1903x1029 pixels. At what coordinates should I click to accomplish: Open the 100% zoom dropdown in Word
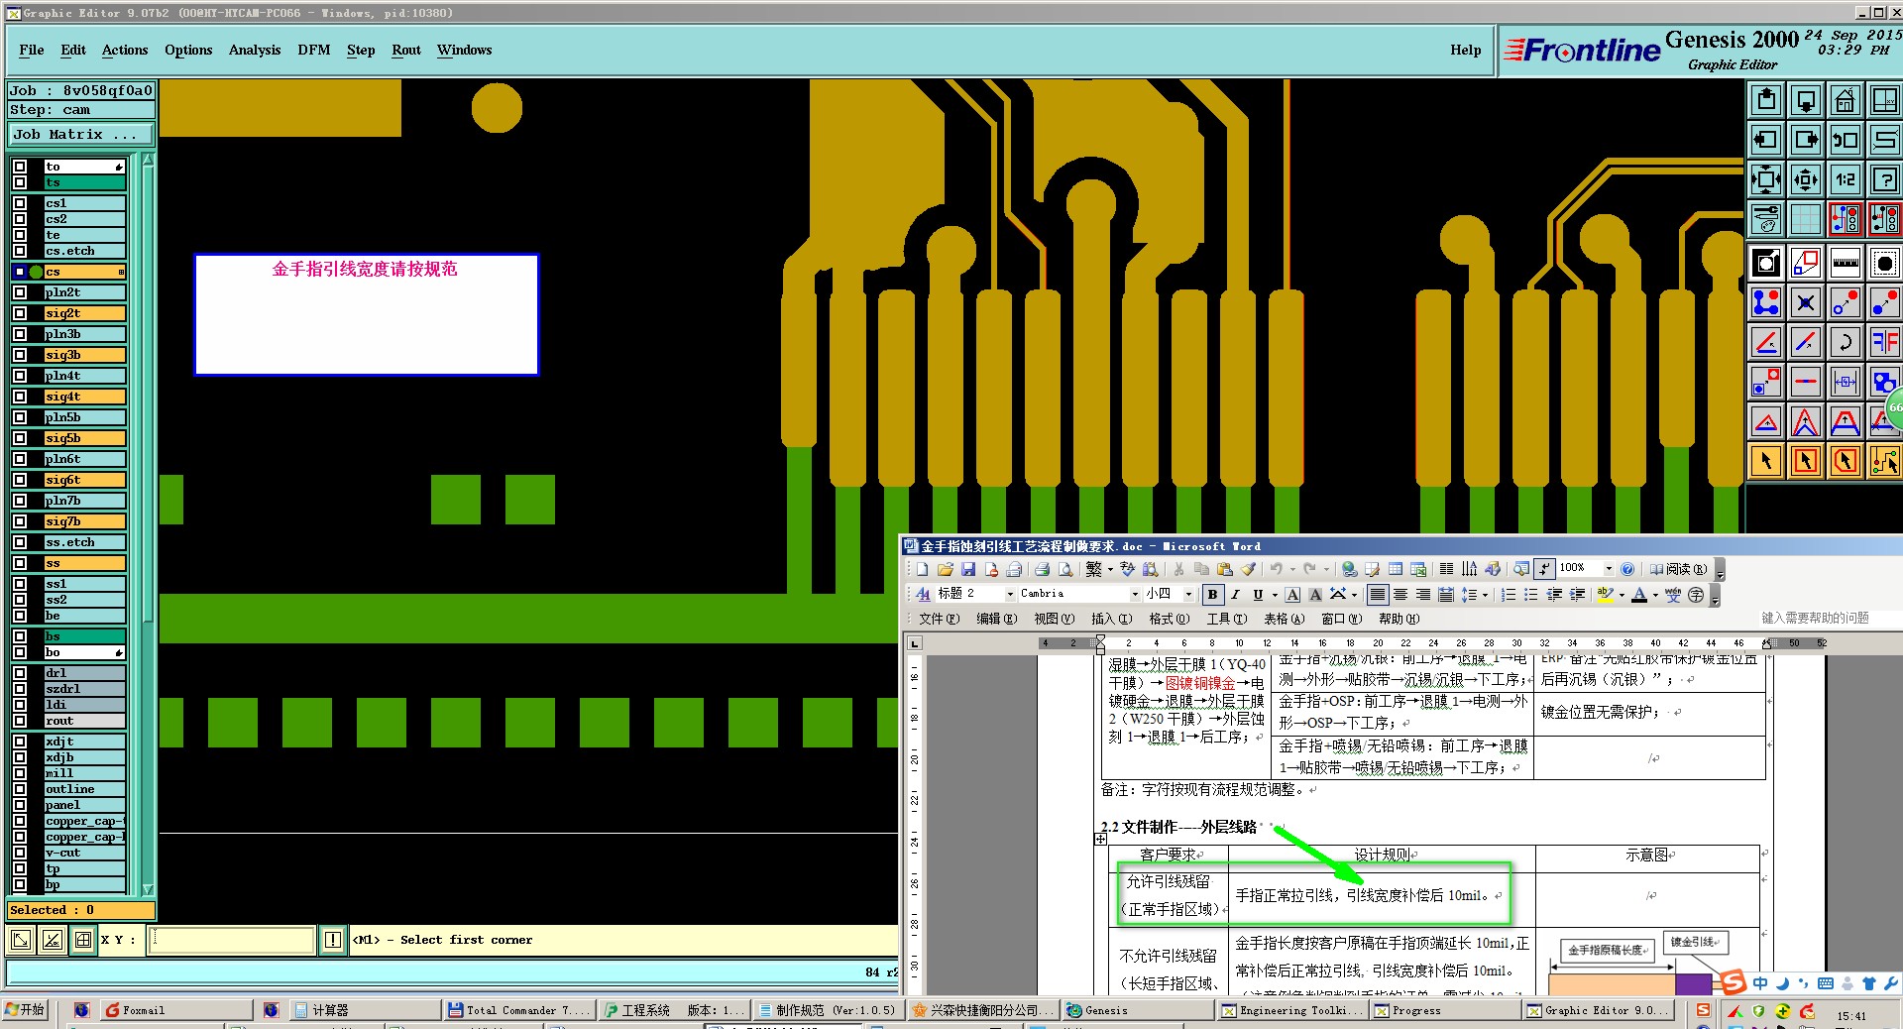pyautogui.click(x=1609, y=569)
